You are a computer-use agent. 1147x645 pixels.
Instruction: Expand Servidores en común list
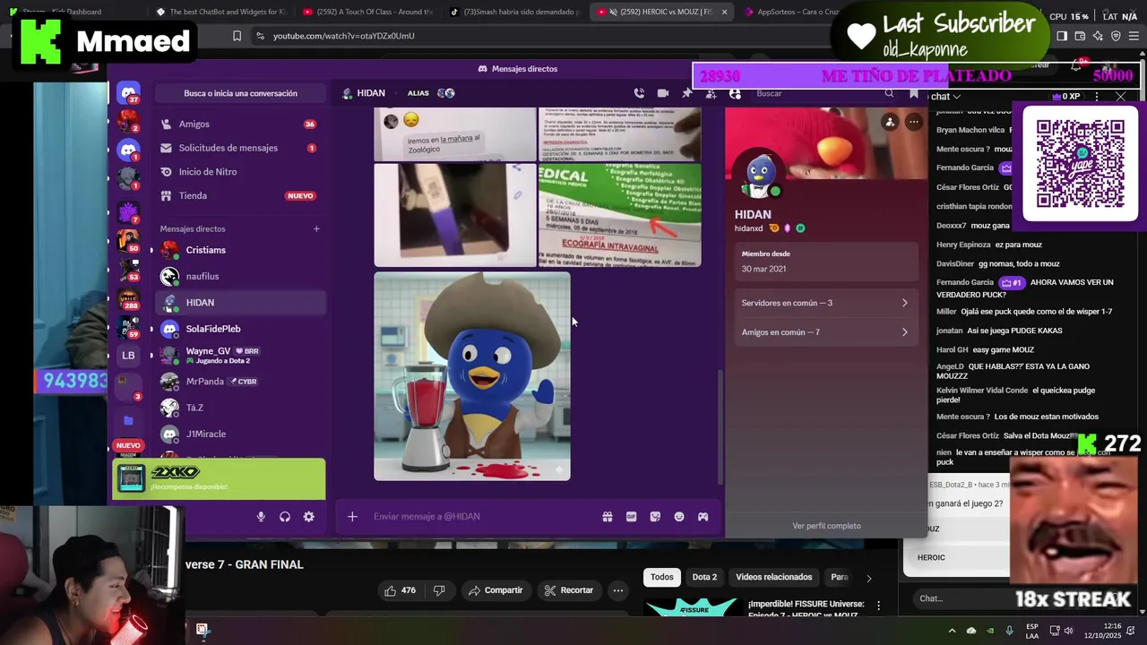tap(824, 303)
